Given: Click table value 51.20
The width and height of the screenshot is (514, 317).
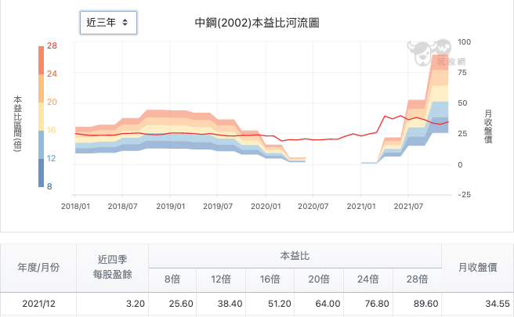Looking at the screenshot, I should [x=279, y=304].
